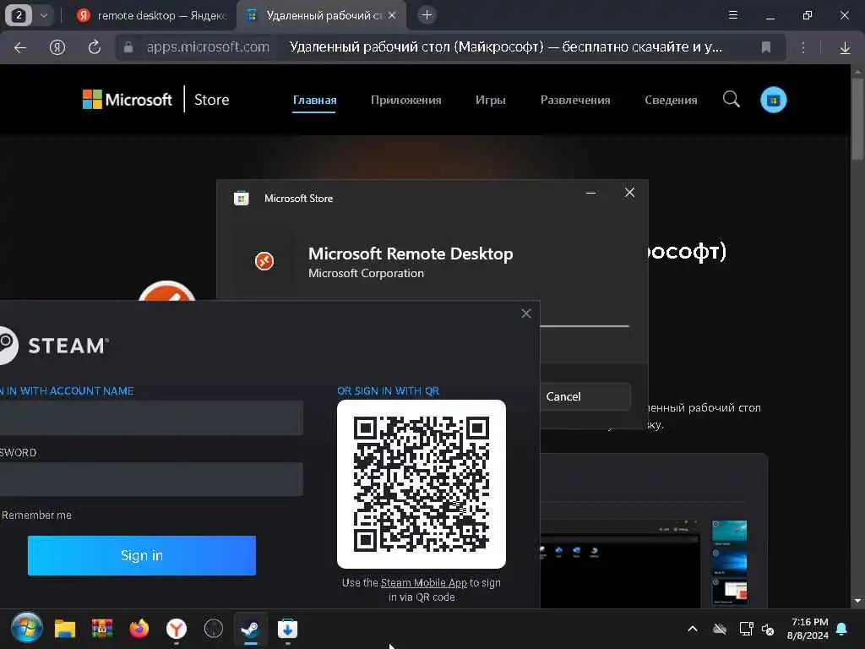Click the Steam QR code image
This screenshot has width=865, height=649.
coord(422,484)
